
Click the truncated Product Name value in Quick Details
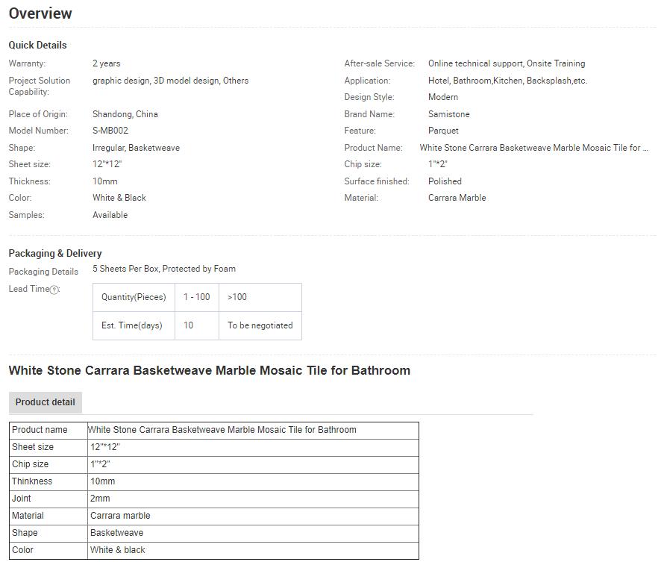pyautogui.click(x=533, y=148)
